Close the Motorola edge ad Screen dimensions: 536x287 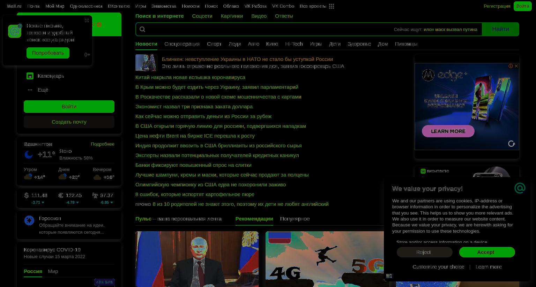coord(516,66)
